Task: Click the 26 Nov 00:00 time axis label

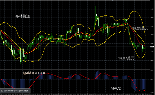Action: tap(33, 94)
